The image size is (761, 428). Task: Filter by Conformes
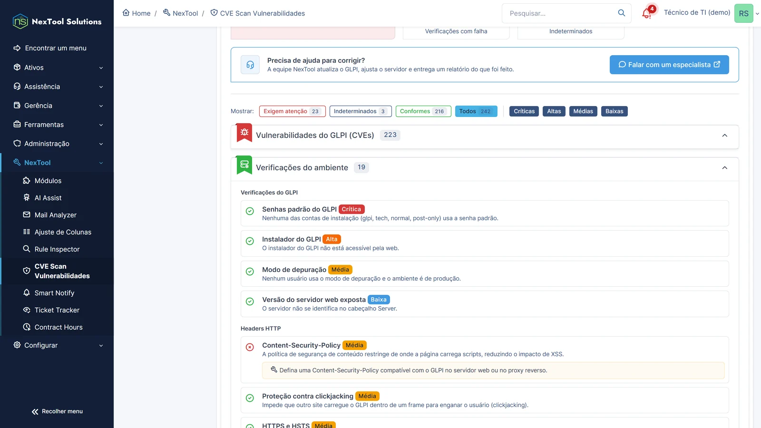click(x=423, y=111)
